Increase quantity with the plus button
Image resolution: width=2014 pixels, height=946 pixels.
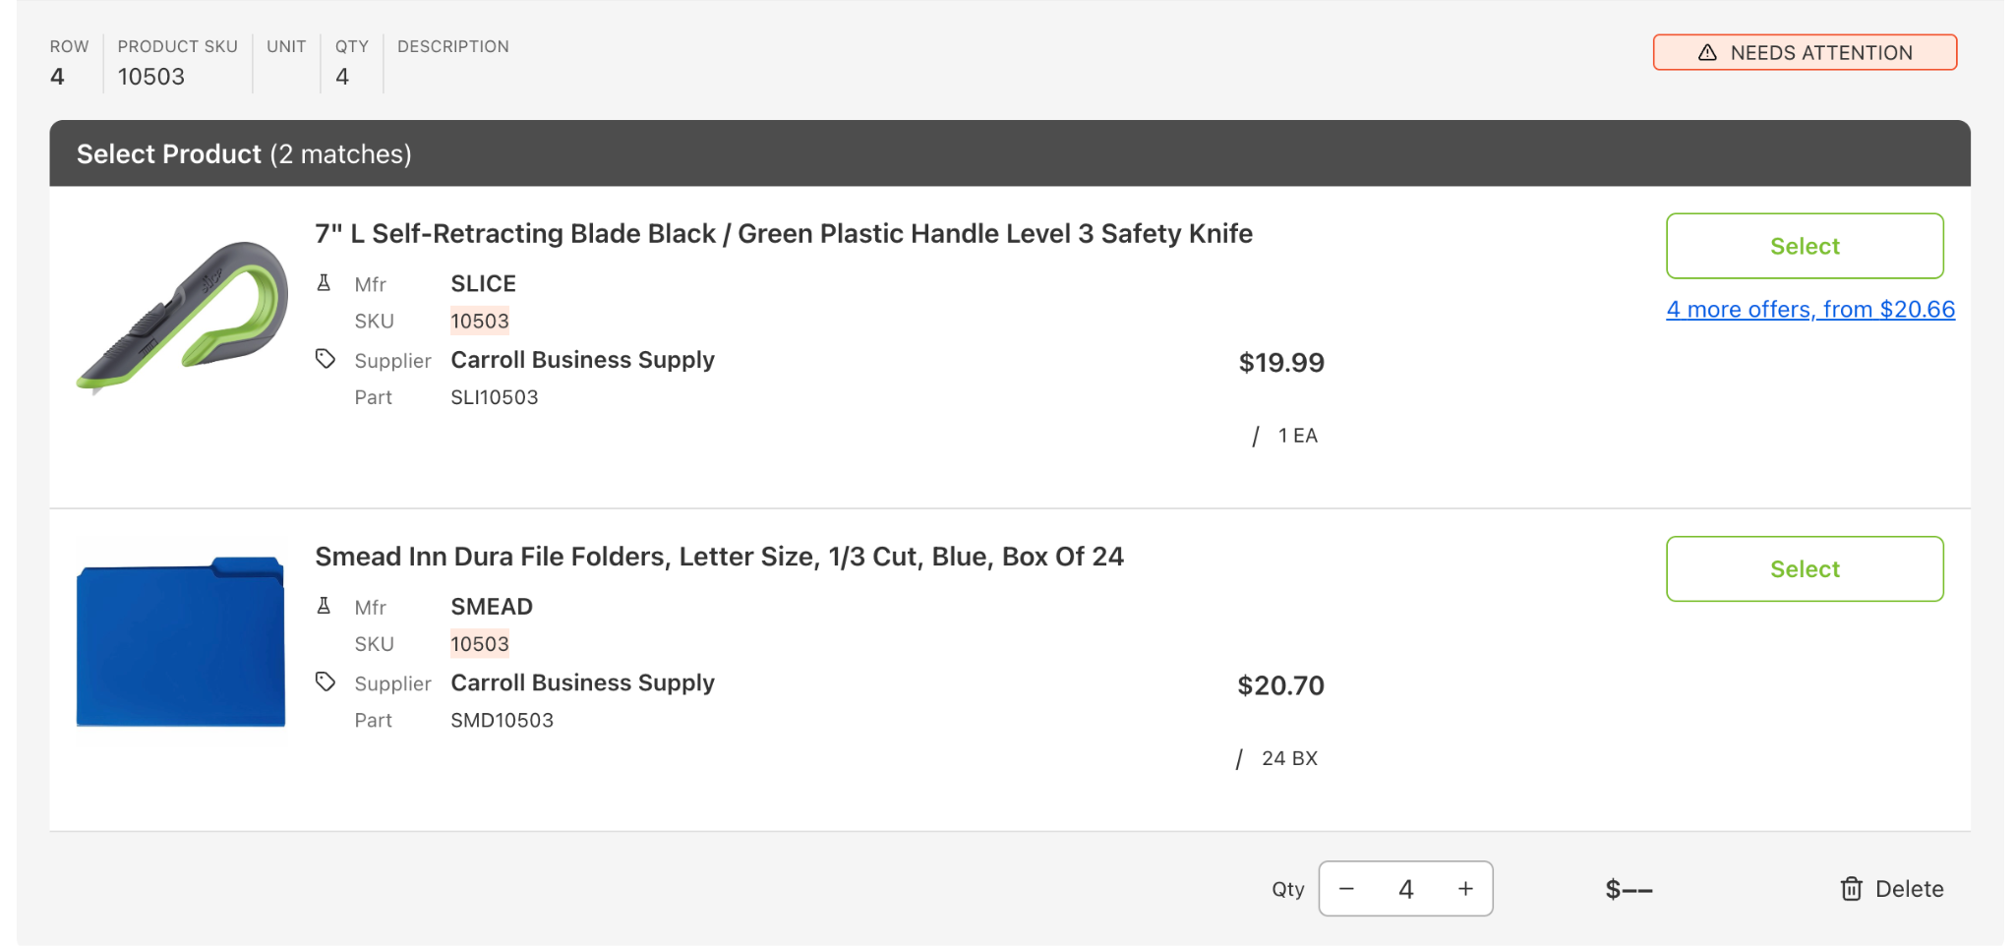coord(1465,889)
